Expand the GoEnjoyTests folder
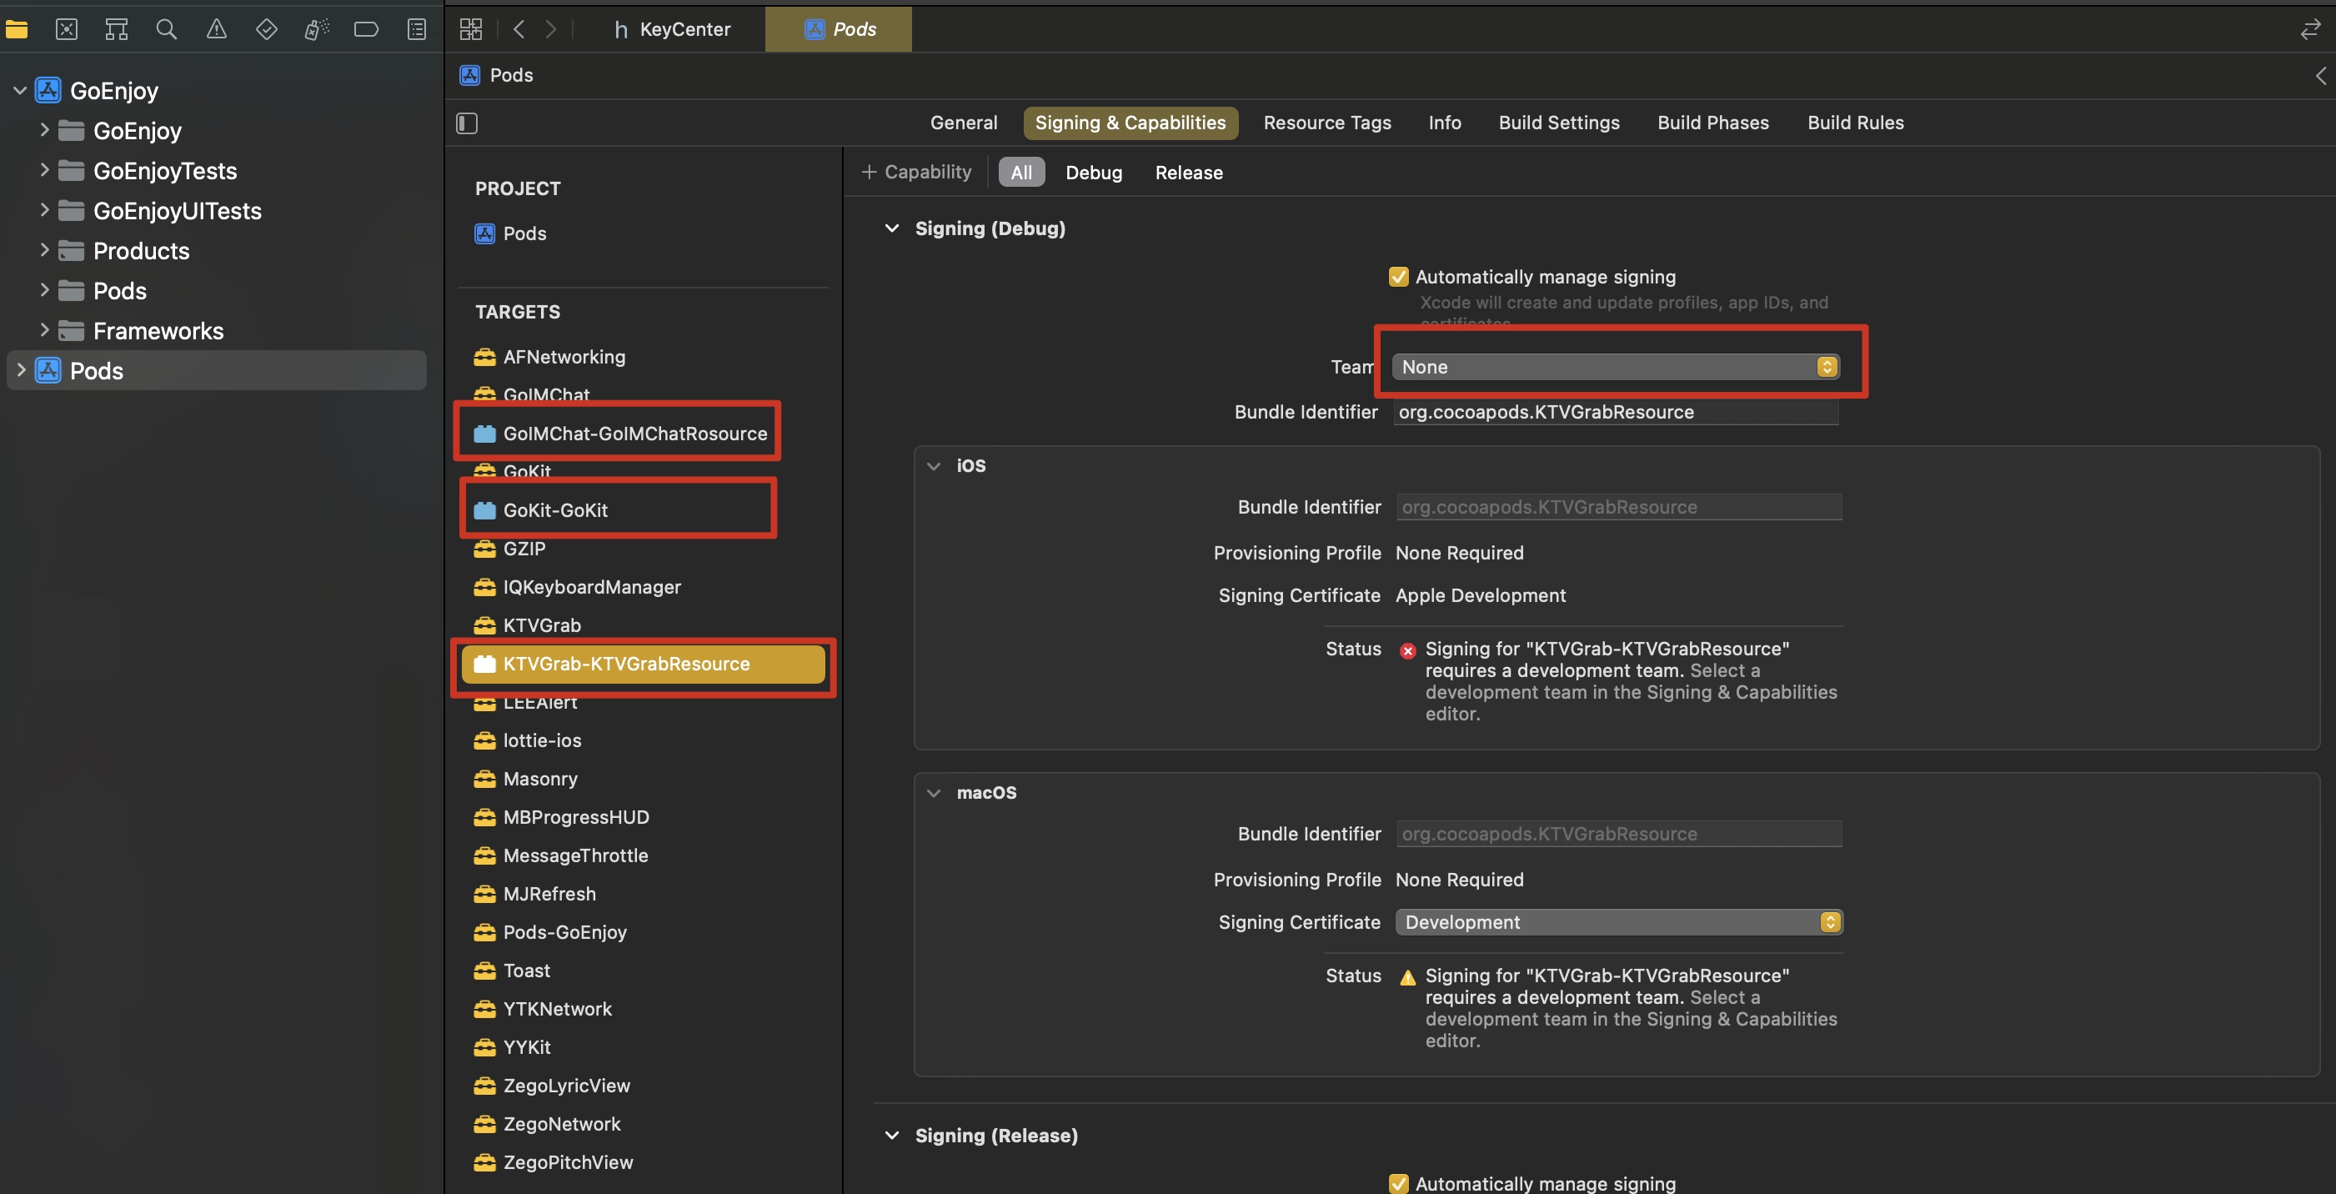The width and height of the screenshot is (2336, 1194). [x=43, y=169]
